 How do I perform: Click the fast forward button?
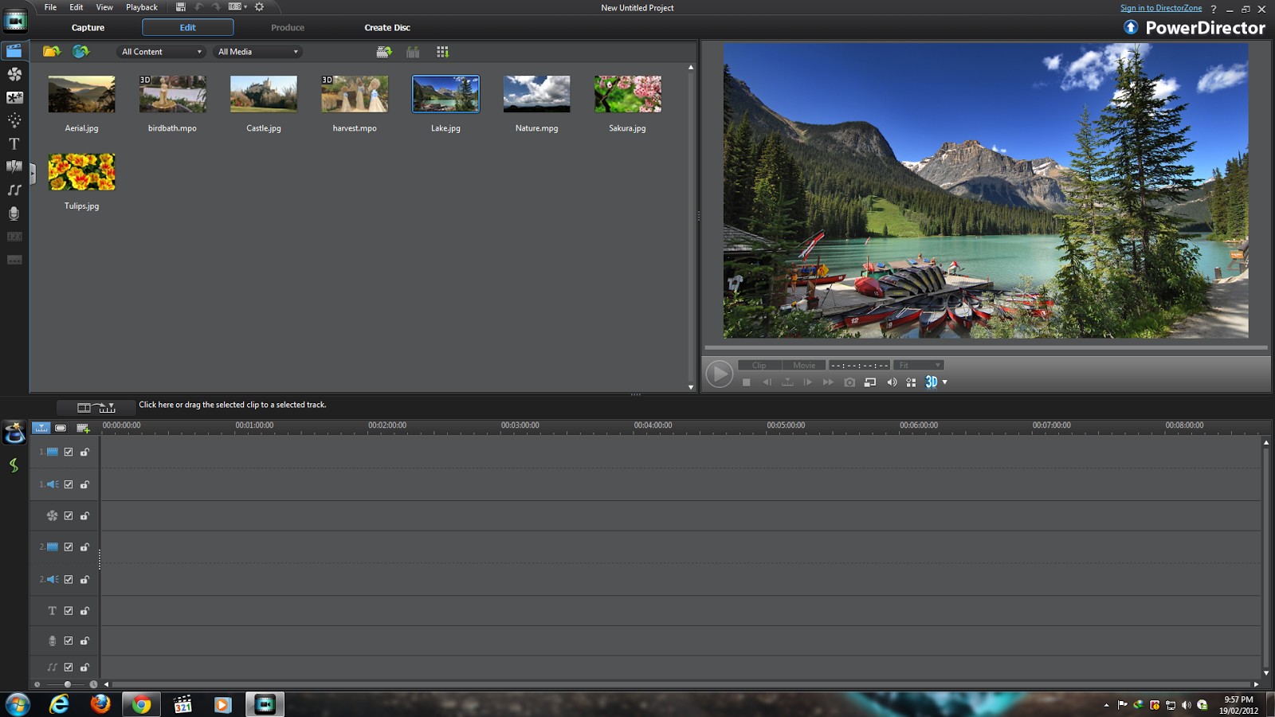pyautogui.click(x=828, y=382)
